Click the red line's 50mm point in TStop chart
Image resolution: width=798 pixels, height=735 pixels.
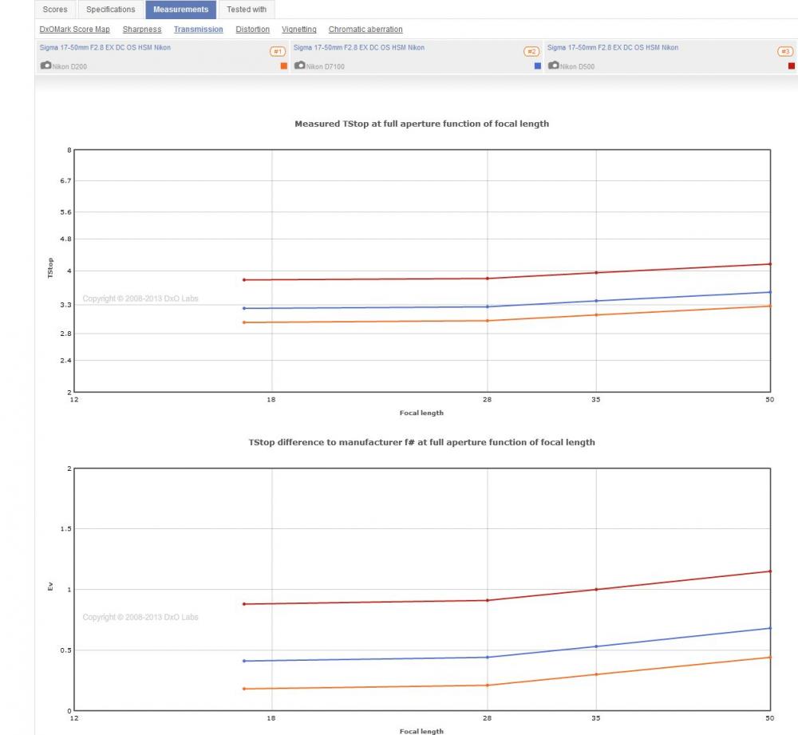(770, 264)
